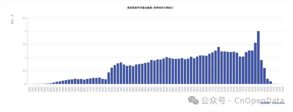
Task: Click the short bar for 2029
Action: (267, 81)
